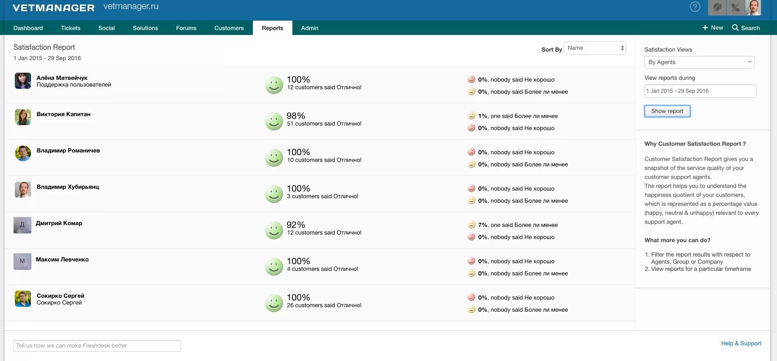Open Владимир Романичев's avatar photo
This screenshot has height=361, width=777.
[23, 153]
